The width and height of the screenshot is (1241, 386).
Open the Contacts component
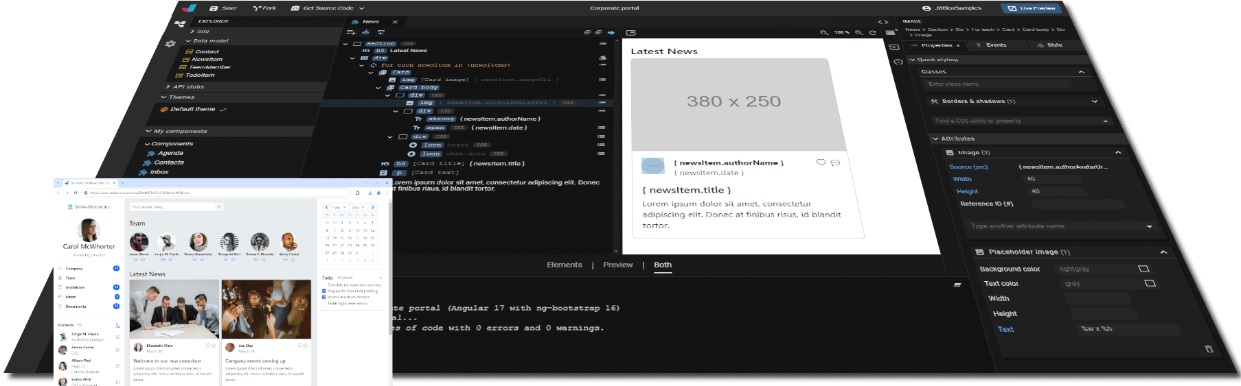pyautogui.click(x=163, y=162)
